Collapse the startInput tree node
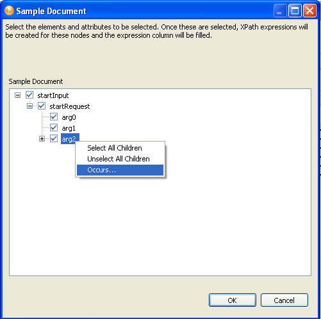Image resolution: width=321 pixels, height=319 pixels. tap(17, 95)
